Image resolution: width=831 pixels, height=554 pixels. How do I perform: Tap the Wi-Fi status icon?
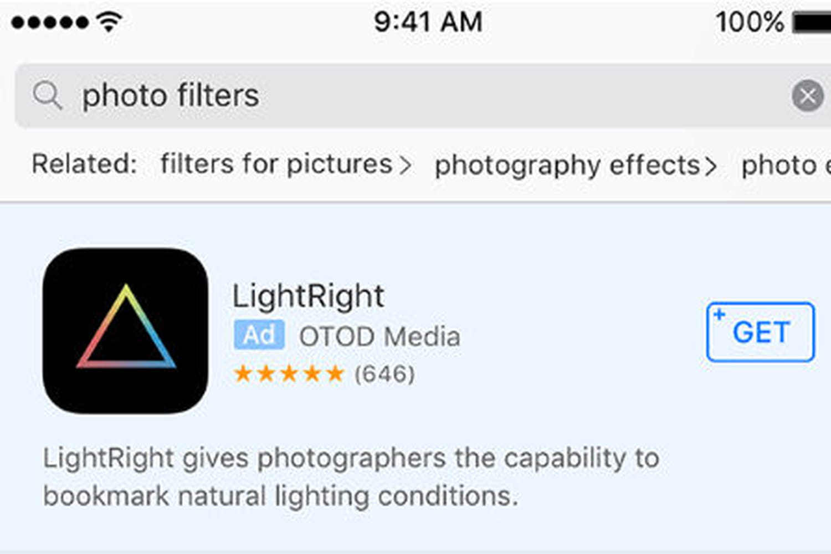click(x=109, y=22)
